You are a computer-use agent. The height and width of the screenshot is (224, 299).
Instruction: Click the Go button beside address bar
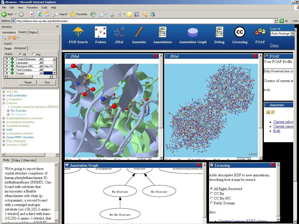click(284, 21)
